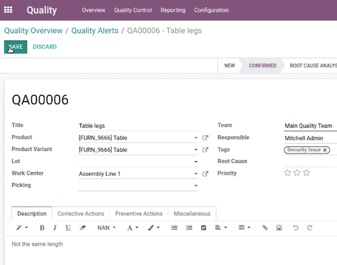This screenshot has width=337, height=265.
Task: Go to Quality Overview breadcrumb
Action: (33, 31)
